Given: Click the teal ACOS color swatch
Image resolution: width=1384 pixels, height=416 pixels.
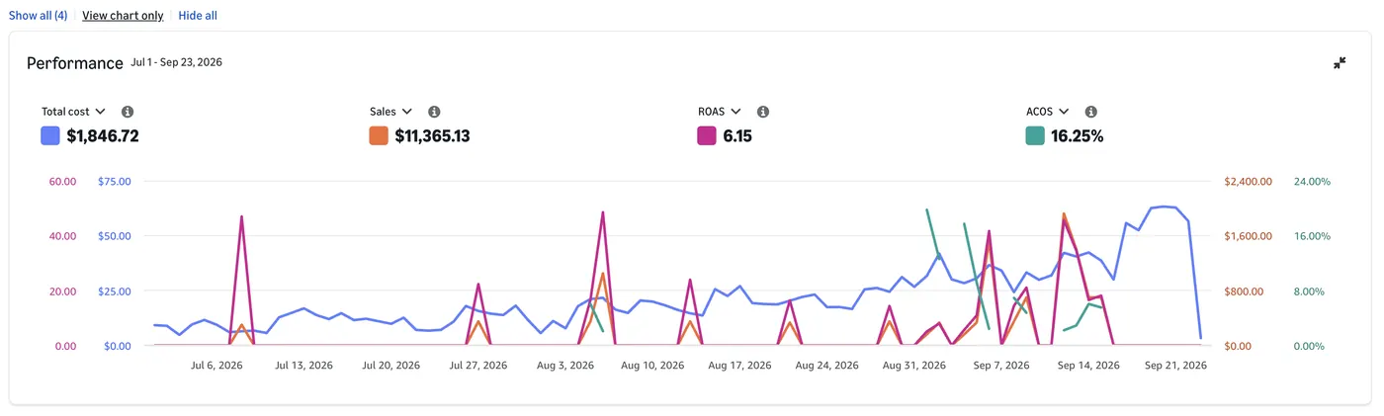Looking at the screenshot, I should pos(1035,136).
